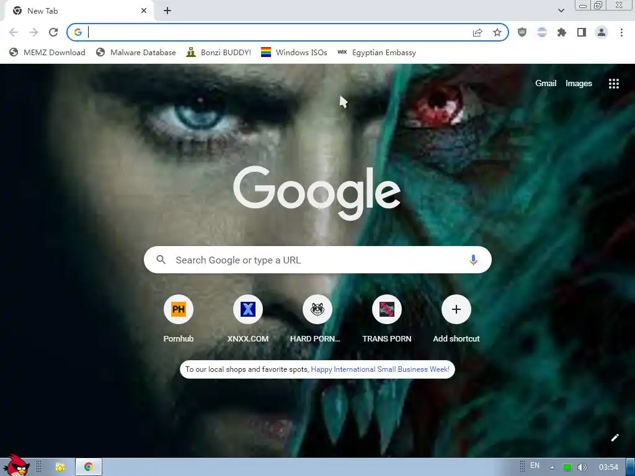
Task: Open the Egyptian Embassy bookmark
Action: (x=376, y=52)
